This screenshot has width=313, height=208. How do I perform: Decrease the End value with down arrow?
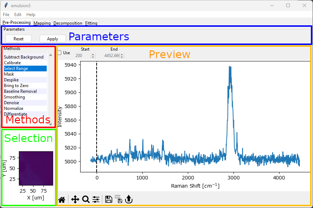pos(122,57)
